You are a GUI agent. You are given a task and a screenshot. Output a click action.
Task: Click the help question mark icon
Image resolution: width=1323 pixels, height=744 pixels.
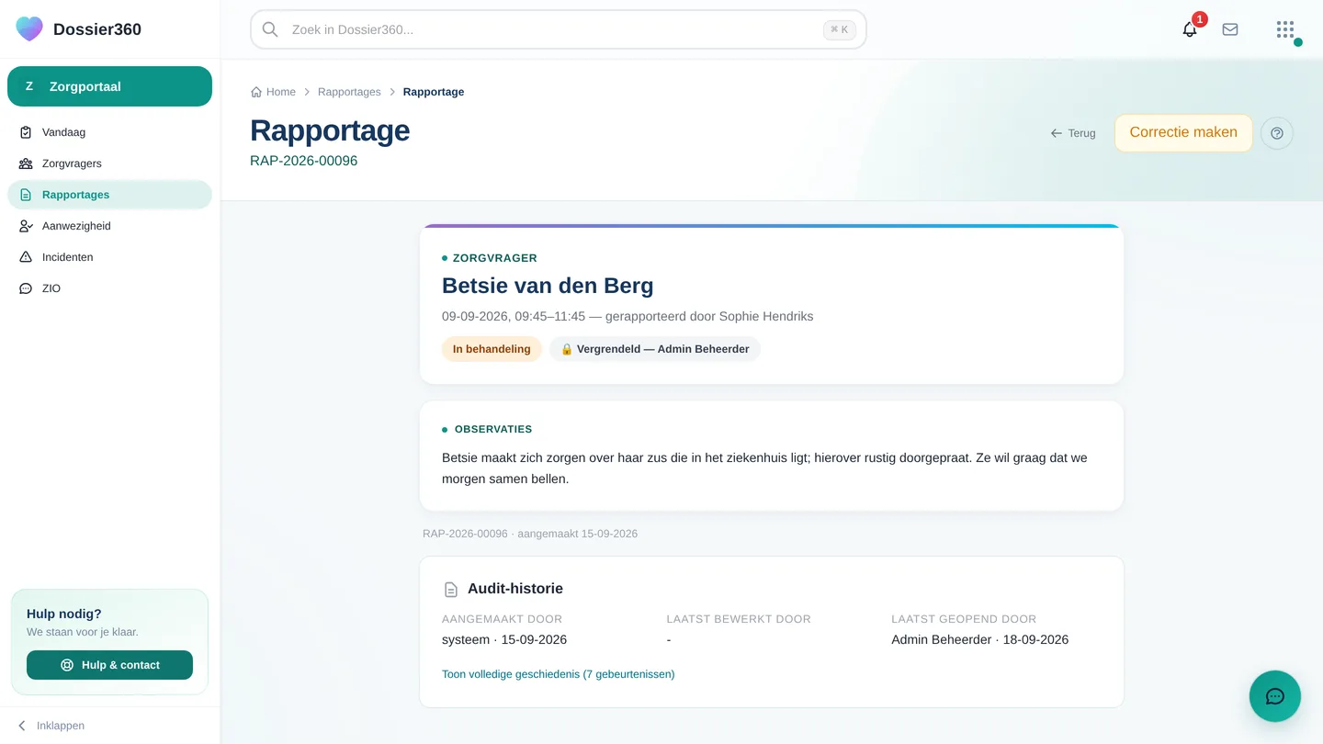(x=1277, y=133)
